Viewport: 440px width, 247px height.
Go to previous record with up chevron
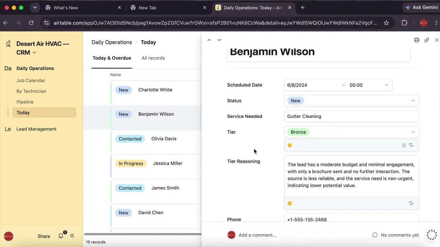point(209,40)
